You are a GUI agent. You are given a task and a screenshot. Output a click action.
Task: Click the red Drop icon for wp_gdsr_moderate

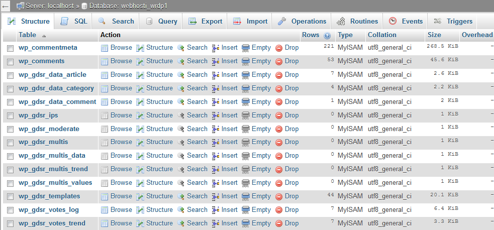coord(279,129)
